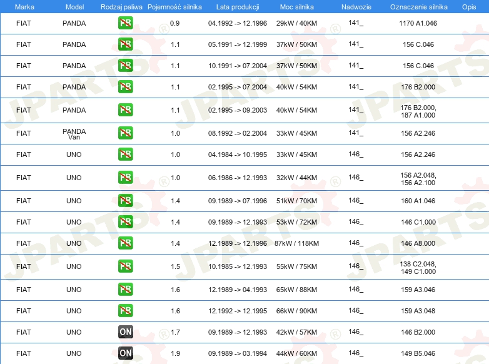Click the fuel icon in the Uno 146 C1.000 row
The width and height of the screenshot is (489, 364).
tap(125, 222)
